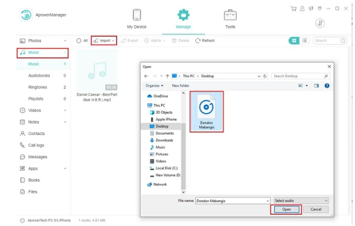Click the Search Desktop input field
355x226 pixels.
click(x=298, y=76)
